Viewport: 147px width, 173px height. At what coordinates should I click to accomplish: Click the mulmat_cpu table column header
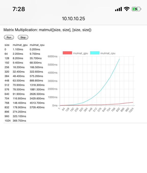tap(37, 45)
